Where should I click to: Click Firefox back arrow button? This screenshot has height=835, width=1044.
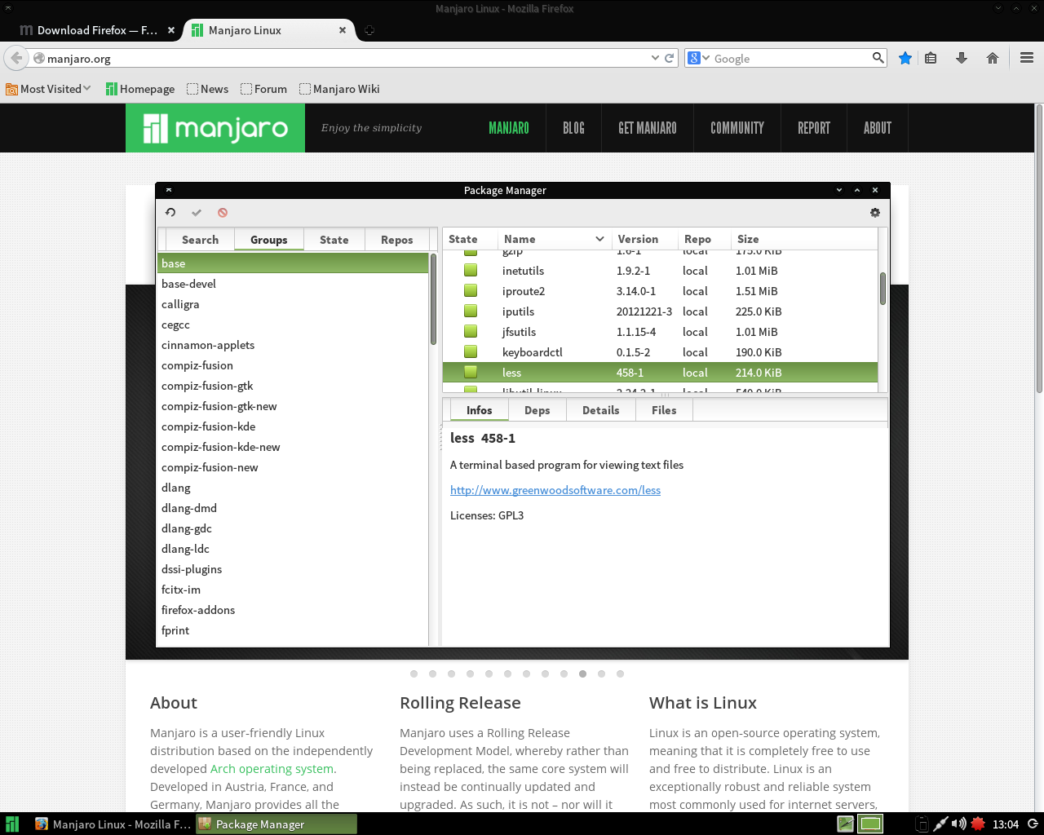[x=16, y=58]
